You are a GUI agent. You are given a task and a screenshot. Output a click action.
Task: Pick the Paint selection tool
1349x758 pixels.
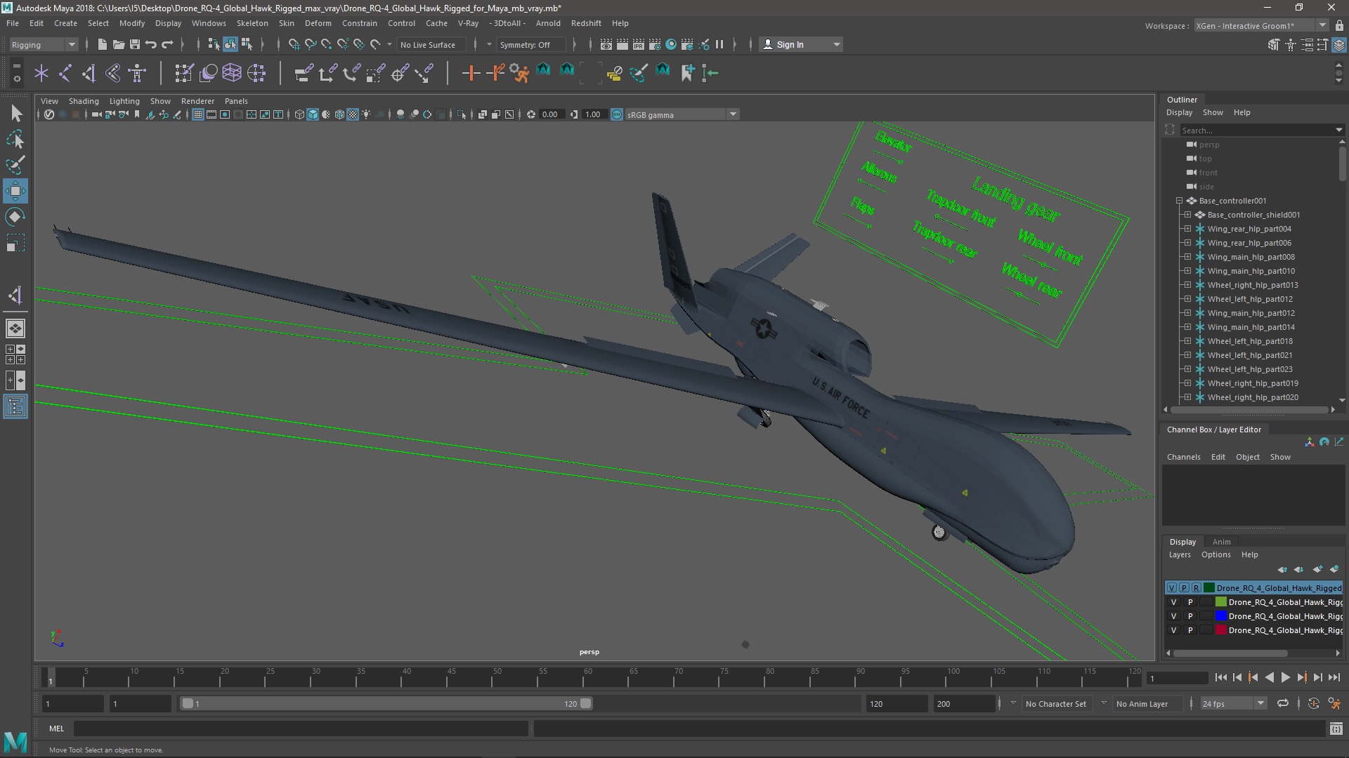click(x=15, y=165)
